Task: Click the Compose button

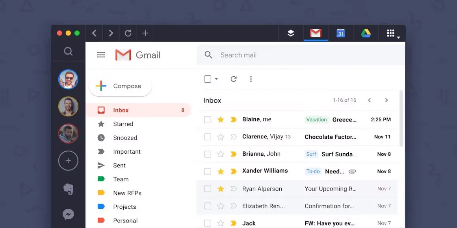Action: pos(121,86)
